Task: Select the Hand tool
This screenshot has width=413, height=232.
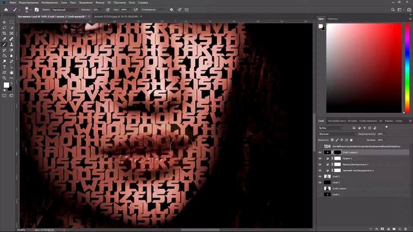Action: coord(12,72)
